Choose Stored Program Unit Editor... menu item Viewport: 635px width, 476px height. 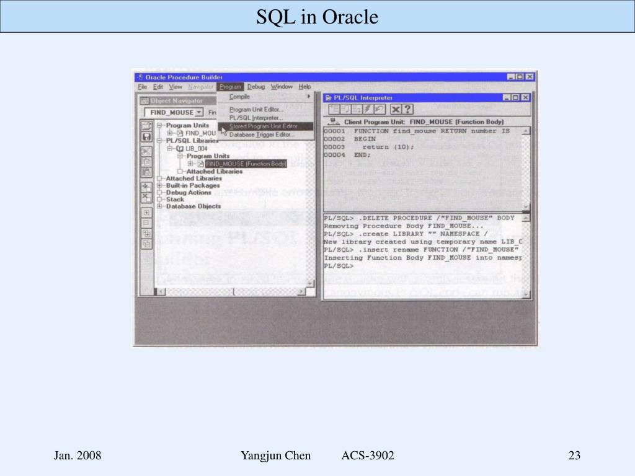pyautogui.click(x=265, y=126)
